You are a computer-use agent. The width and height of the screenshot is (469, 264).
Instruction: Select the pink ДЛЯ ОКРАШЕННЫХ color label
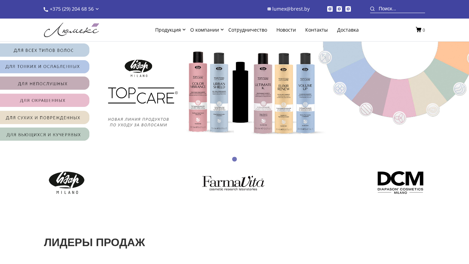tap(43, 100)
